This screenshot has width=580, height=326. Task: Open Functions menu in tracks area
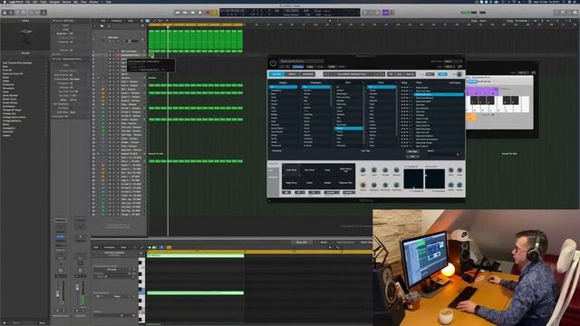(x=117, y=21)
